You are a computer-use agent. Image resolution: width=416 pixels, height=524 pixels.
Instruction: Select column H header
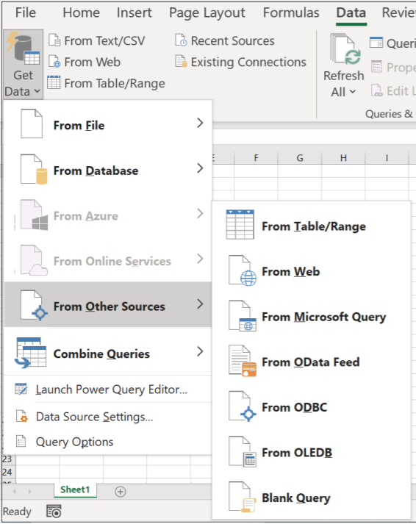click(343, 157)
